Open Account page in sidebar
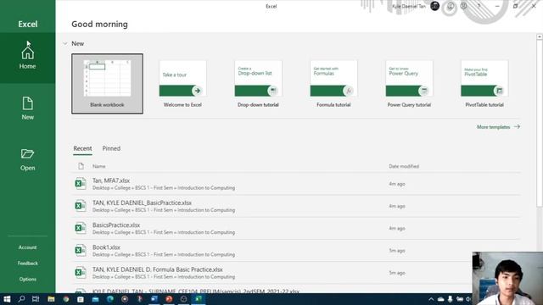543x305 pixels. [x=28, y=247]
